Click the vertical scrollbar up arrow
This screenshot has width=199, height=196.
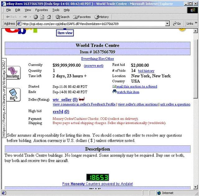[196, 31]
